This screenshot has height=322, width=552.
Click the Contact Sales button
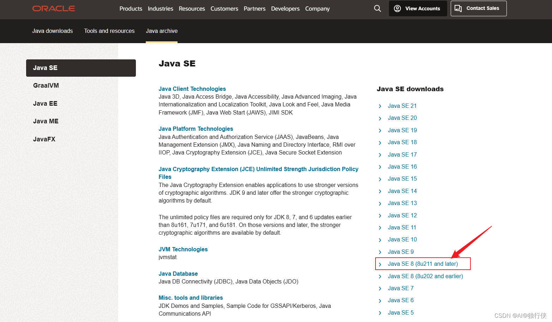click(x=479, y=8)
